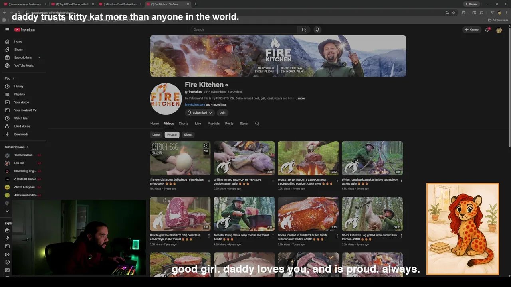Open the YouTube hamburger guide menu
The image size is (511, 287).
[7, 30]
